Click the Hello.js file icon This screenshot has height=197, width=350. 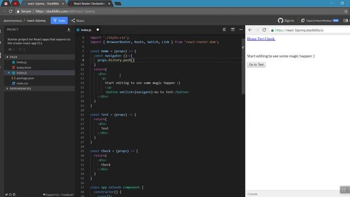(13, 62)
